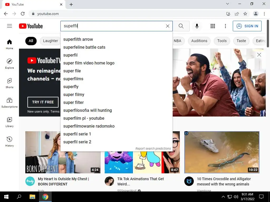Click the youtube.com address bar

tap(127, 14)
